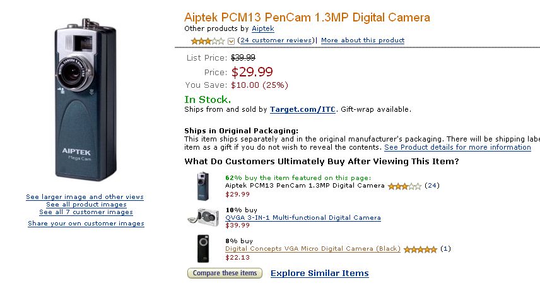The image size is (540, 288).
Task: Click the QVGA 3-IN-1 camera thumbnail
Action: tap(204, 217)
